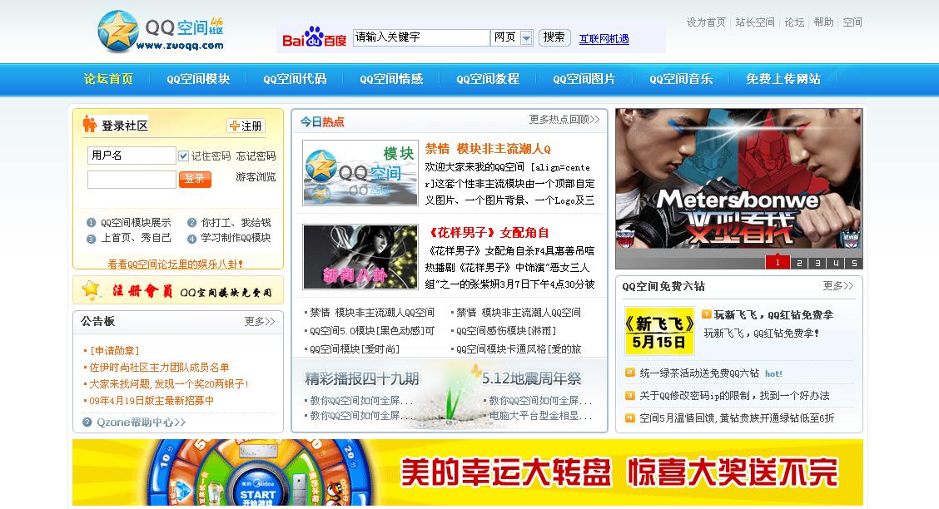Open the orange icon before 玩新飞飞 headline
939x509 pixels.
707,314
